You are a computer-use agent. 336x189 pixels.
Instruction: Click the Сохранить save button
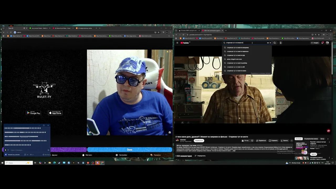(273, 140)
